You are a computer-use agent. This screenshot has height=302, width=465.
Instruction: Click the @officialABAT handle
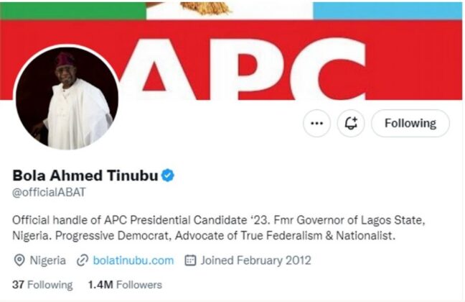pos(49,192)
